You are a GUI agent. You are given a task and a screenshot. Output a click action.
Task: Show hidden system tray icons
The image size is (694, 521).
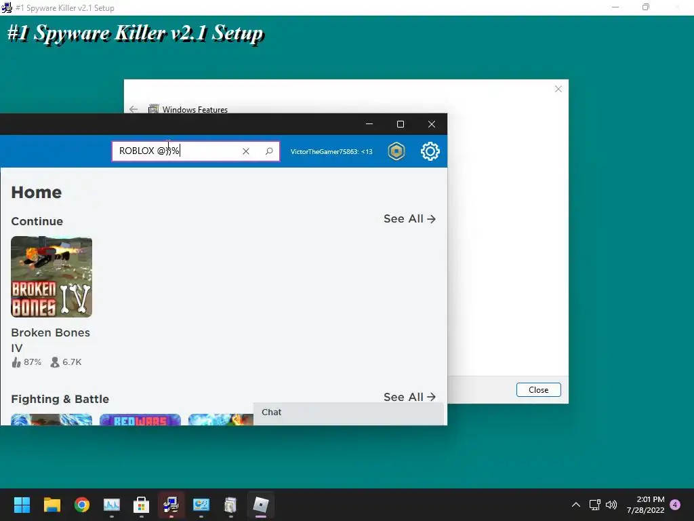[x=576, y=505]
